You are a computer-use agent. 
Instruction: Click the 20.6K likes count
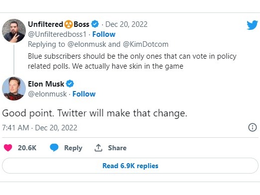click(x=27, y=148)
